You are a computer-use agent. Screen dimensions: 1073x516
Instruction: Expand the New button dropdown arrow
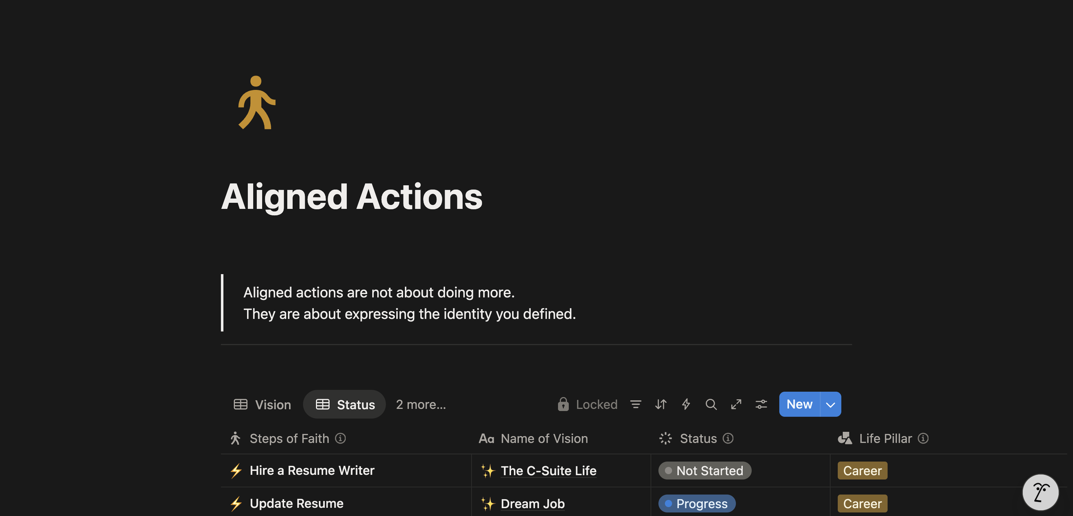(x=831, y=404)
